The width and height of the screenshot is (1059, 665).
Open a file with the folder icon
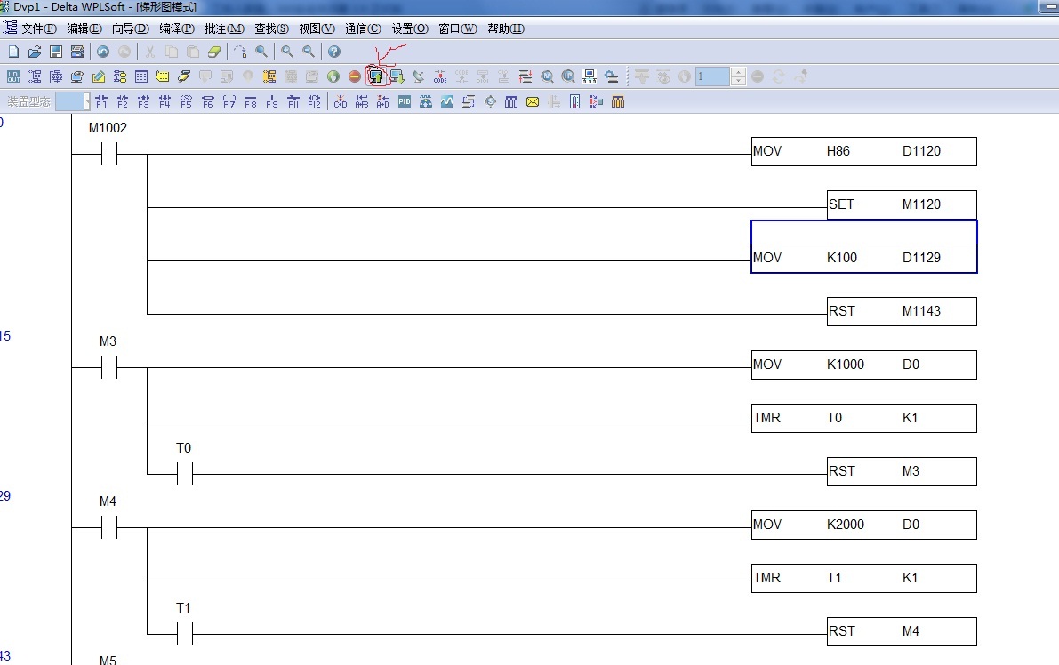(34, 52)
